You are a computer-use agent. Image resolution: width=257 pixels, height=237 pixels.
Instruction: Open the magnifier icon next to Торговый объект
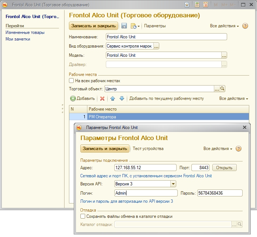222,89
